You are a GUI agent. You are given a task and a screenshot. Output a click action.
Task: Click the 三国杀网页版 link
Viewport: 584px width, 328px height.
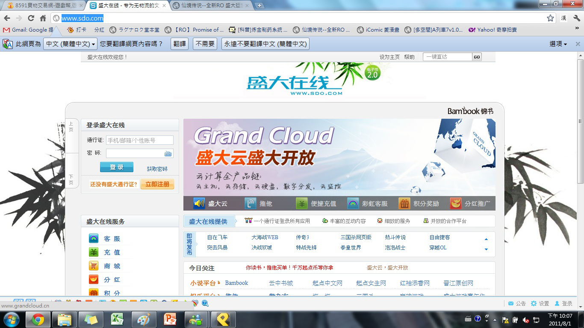(x=356, y=237)
